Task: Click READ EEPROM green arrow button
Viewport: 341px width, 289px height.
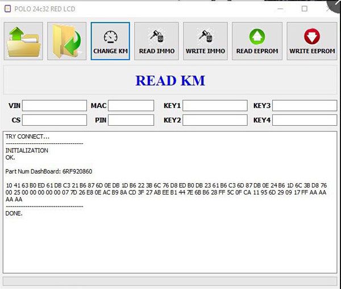Action: pyautogui.click(x=257, y=41)
